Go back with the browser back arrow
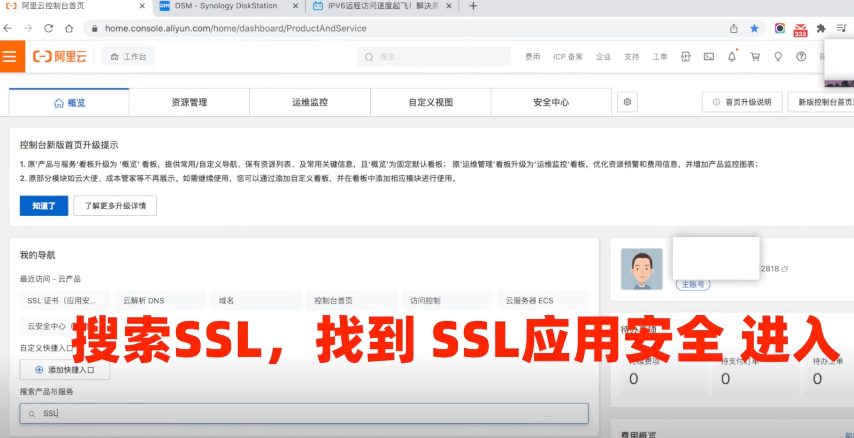Image resolution: width=854 pixels, height=438 pixels. (8, 28)
